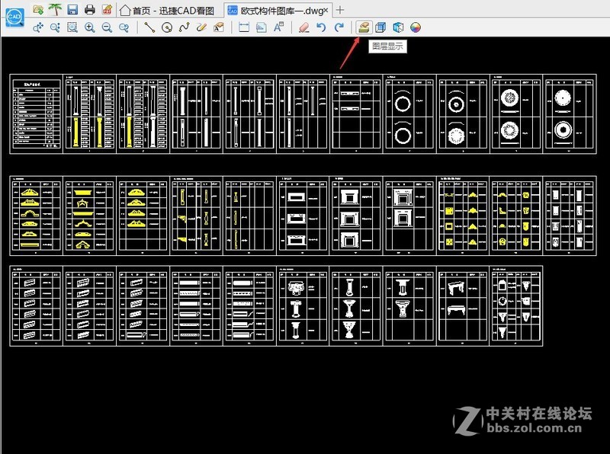Select the straight Line drawing tool
The height and width of the screenshot is (454, 610).
[x=149, y=27]
